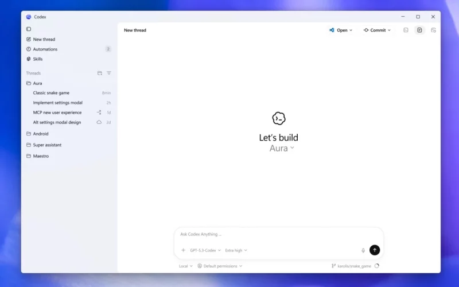
Task: Expand the Aura project chevron under Let's build
Action: (292, 148)
